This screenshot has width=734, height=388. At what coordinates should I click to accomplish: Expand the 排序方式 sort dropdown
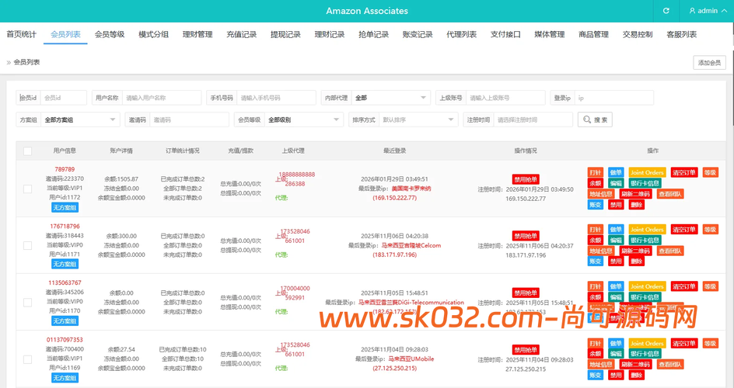pos(418,120)
